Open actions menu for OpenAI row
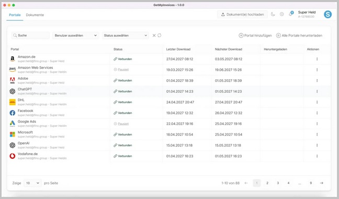Screen dimensions: 339x199 (317, 145)
